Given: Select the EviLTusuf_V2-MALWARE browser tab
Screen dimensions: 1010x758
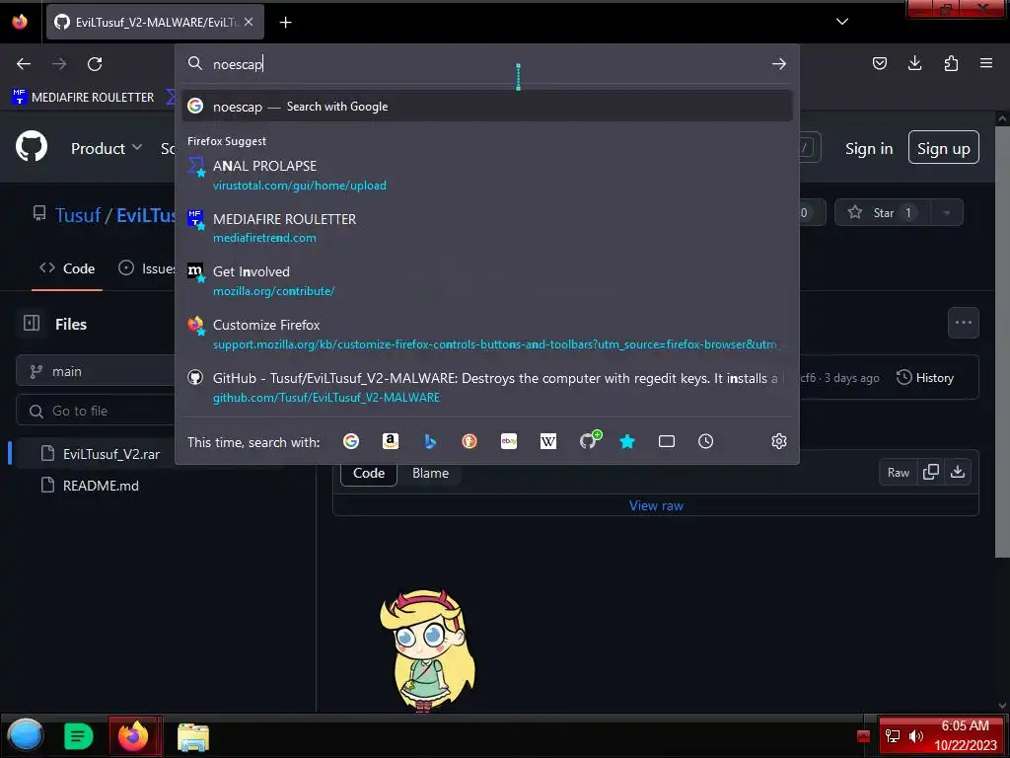Looking at the screenshot, I should (155, 22).
